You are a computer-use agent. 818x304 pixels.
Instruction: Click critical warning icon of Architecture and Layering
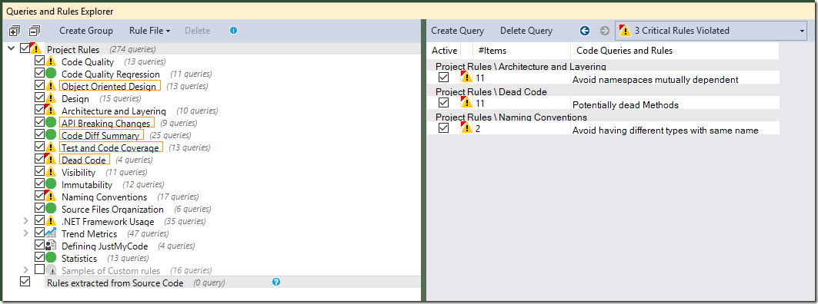[x=51, y=111]
